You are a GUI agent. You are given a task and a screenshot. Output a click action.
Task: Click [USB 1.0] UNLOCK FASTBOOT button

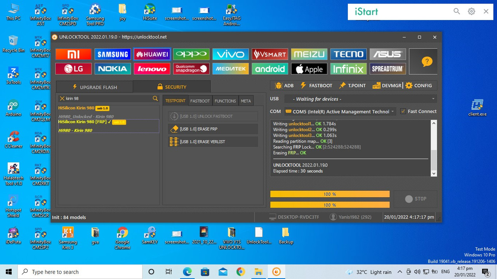(x=213, y=116)
